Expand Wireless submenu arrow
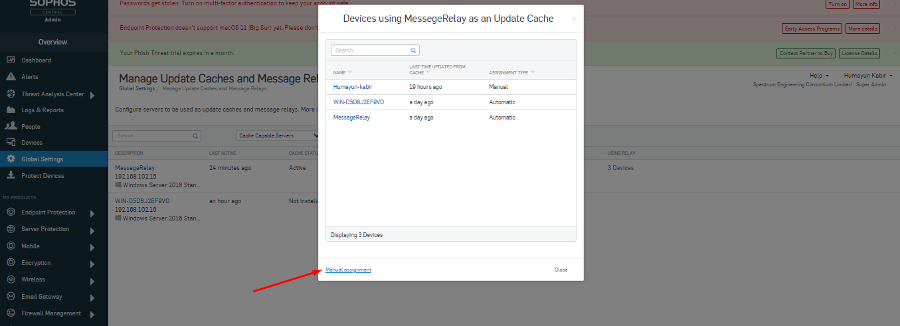 tap(92, 280)
